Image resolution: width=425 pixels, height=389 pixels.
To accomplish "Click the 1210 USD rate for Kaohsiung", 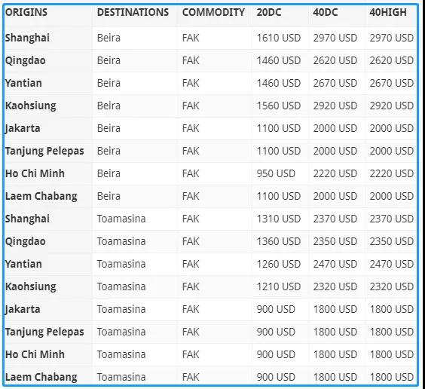I will point(279,286).
